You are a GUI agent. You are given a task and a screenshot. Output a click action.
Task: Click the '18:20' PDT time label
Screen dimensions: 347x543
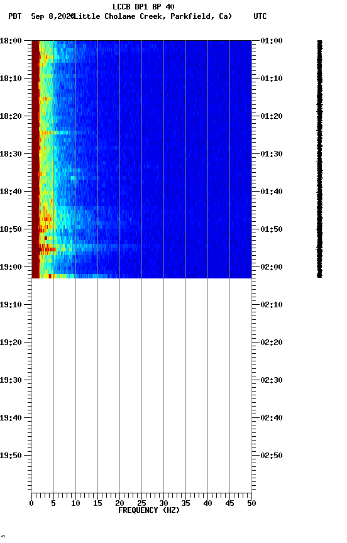pyautogui.click(x=11, y=116)
